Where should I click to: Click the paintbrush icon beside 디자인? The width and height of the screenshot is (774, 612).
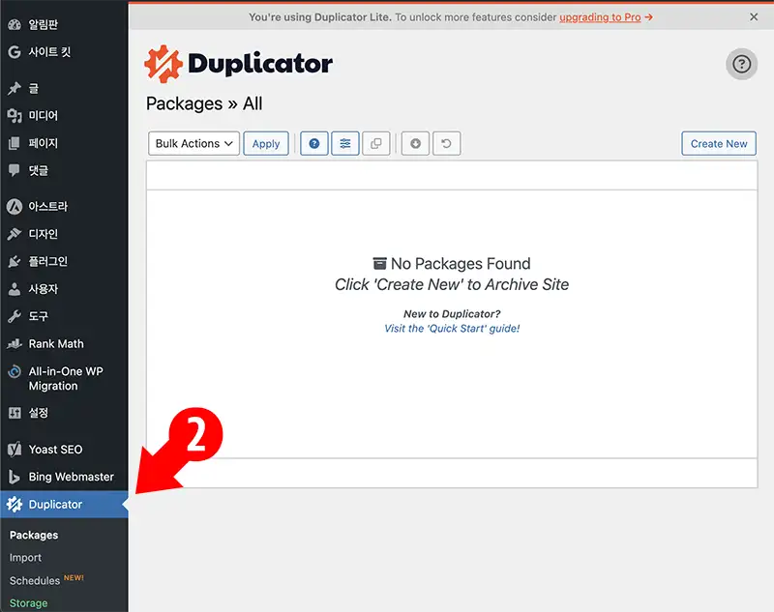[15, 234]
